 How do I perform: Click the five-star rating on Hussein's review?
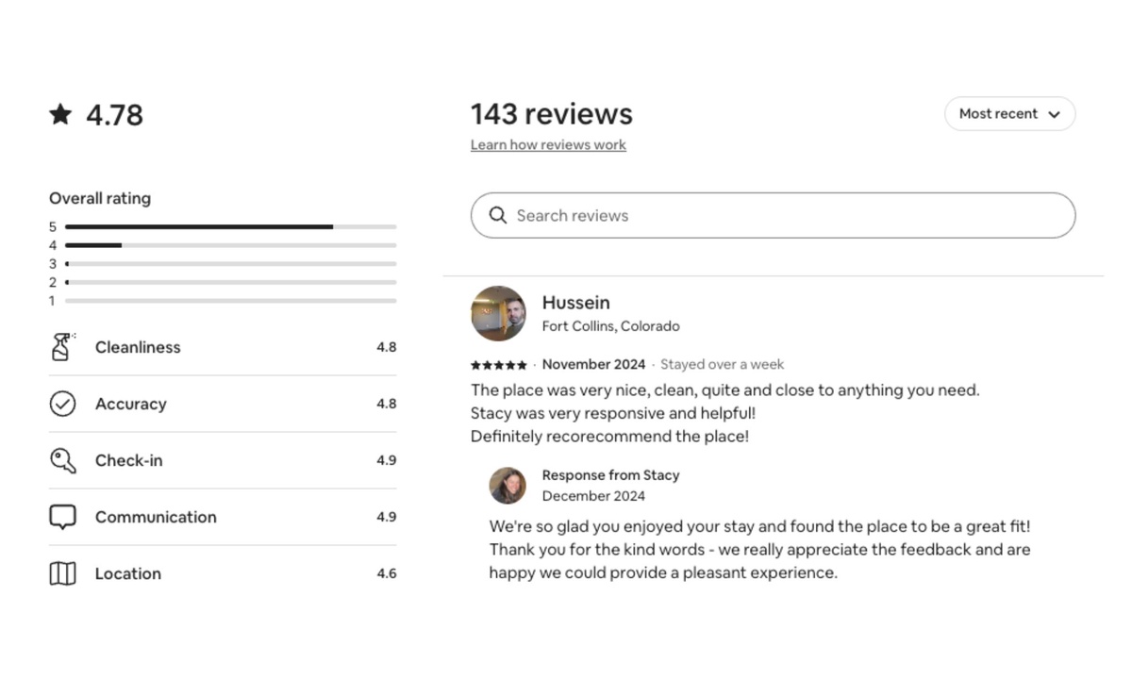click(x=498, y=365)
